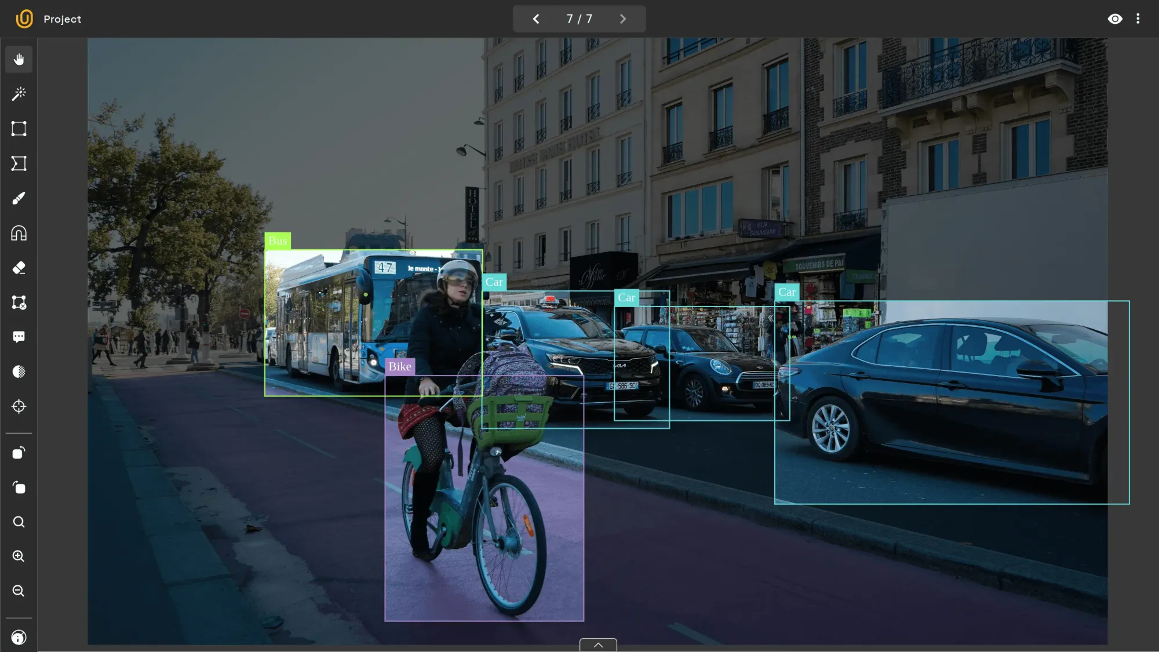
Task: Select the halftone mask tool
Action: point(19,371)
